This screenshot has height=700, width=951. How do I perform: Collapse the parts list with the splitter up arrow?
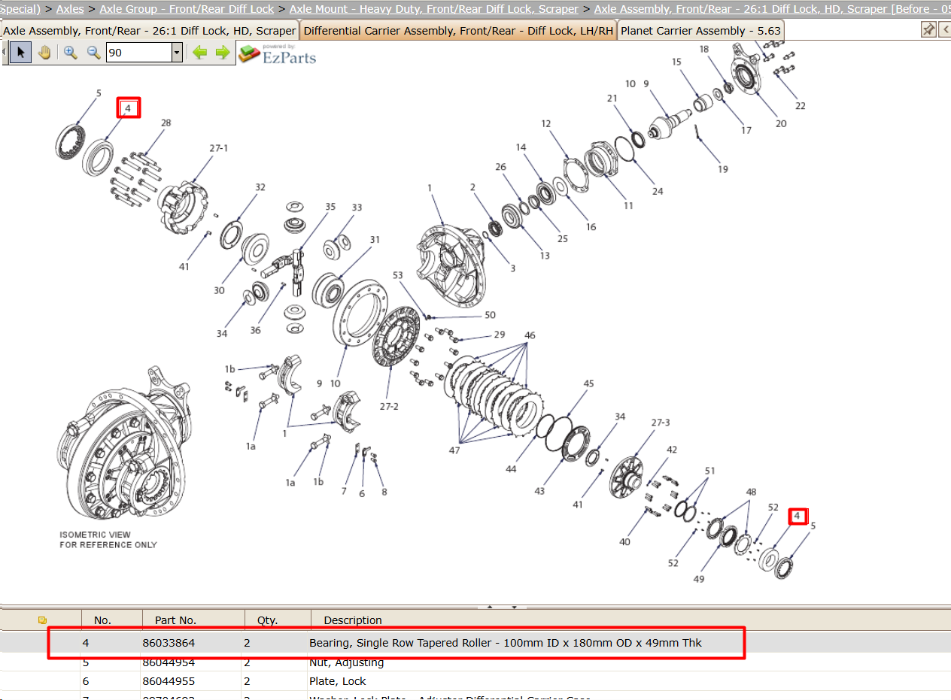pos(490,606)
